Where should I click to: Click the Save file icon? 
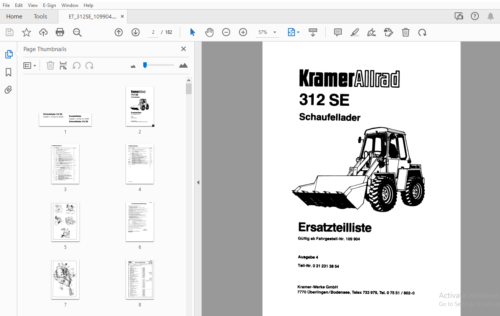coord(10,32)
